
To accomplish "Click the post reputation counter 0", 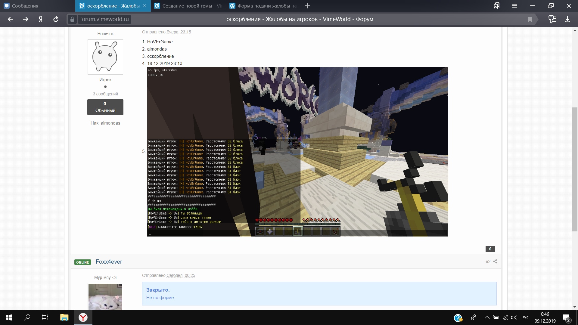I will point(490,249).
